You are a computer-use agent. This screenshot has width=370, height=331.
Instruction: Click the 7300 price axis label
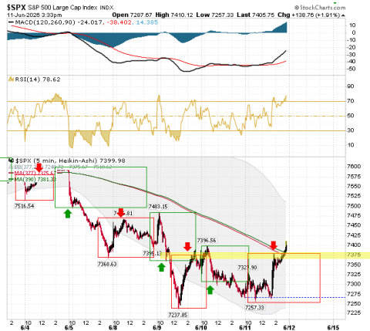[x=354, y=284]
